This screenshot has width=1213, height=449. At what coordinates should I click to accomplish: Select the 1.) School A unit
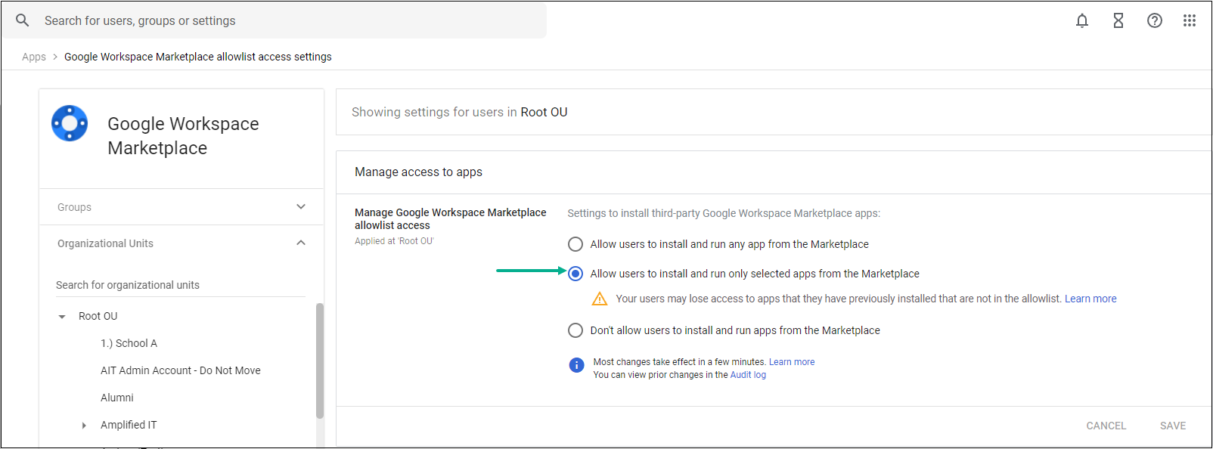pyautogui.click(x=129, y=343)
